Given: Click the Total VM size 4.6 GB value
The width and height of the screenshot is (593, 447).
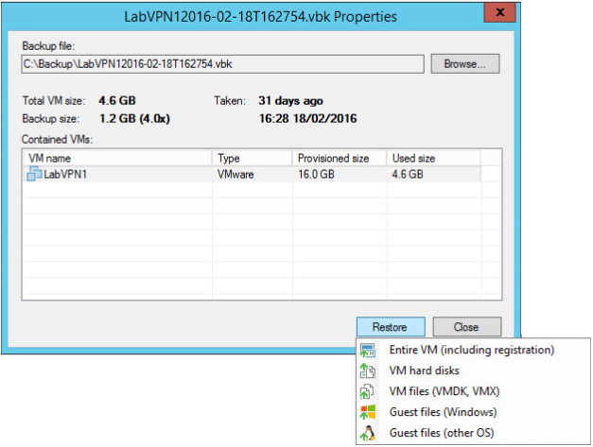Looking at the screenshot, I should click(117, 101).
